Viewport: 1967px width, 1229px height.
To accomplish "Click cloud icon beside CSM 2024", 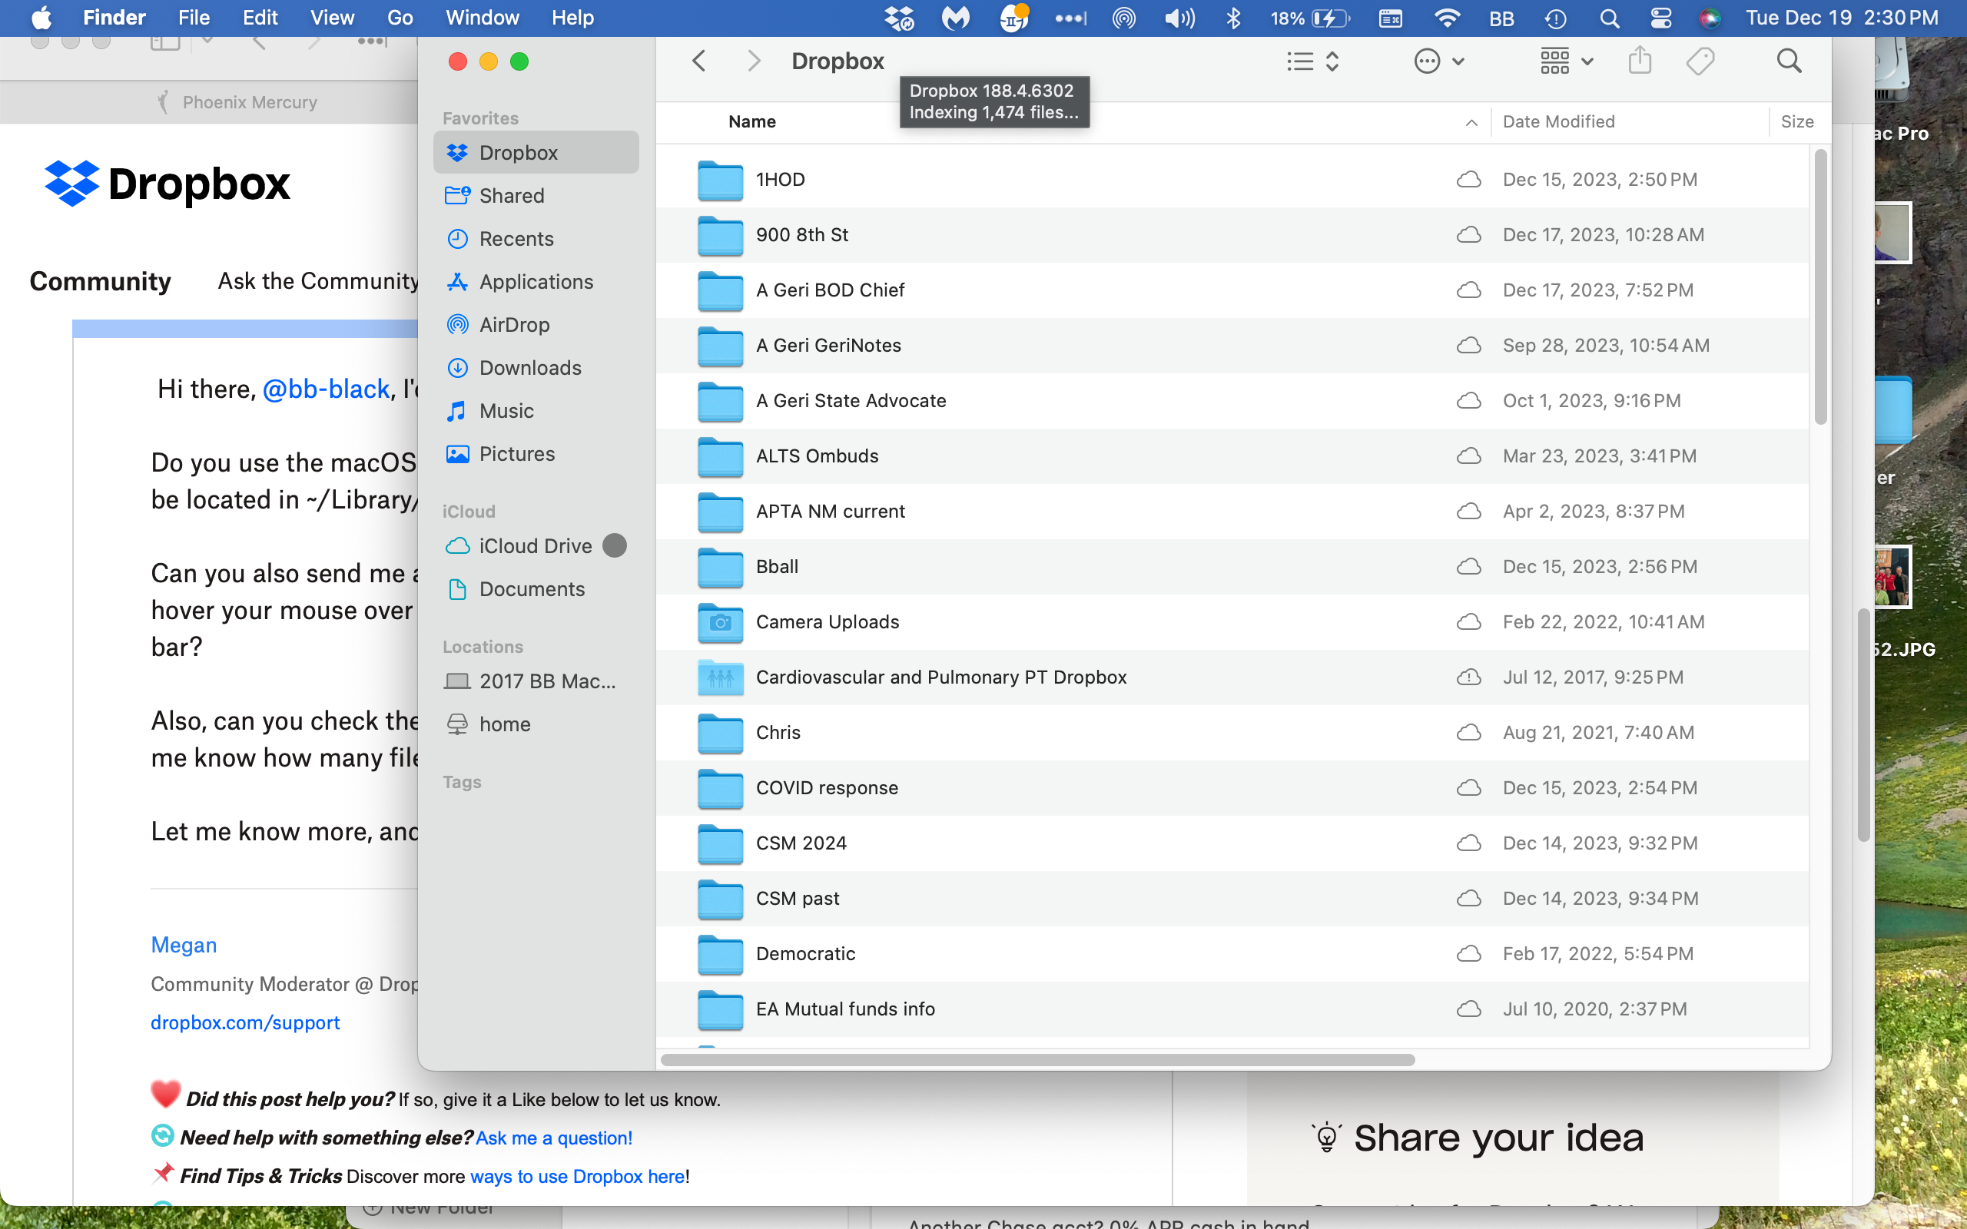I will click(x=1469, y=843).
